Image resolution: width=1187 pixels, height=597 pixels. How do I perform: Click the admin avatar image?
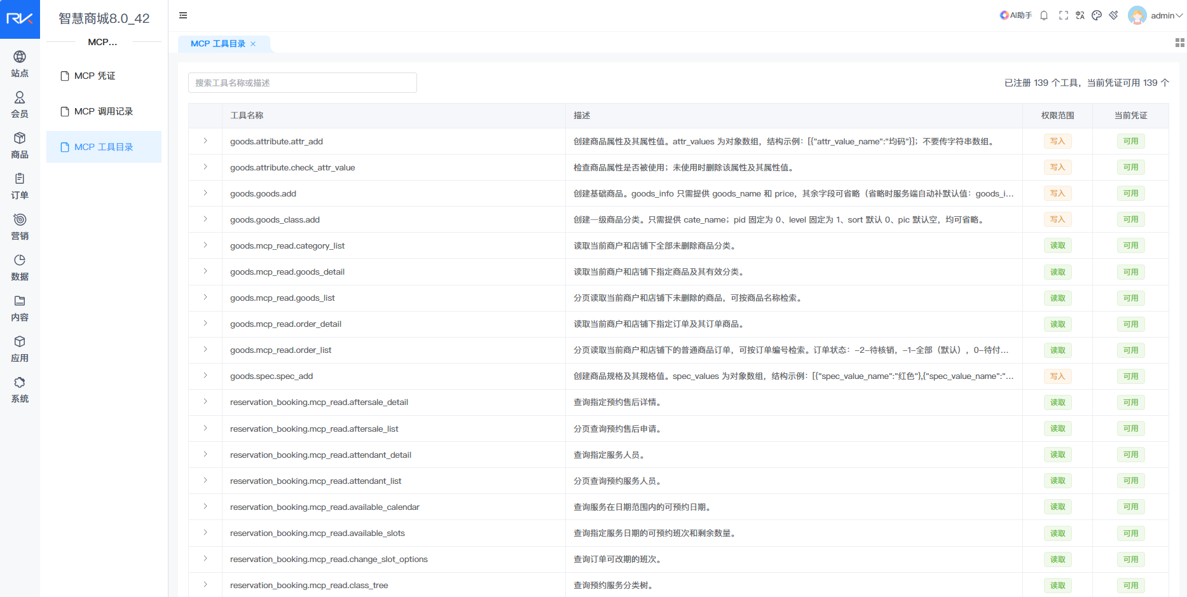(1137, 15)
